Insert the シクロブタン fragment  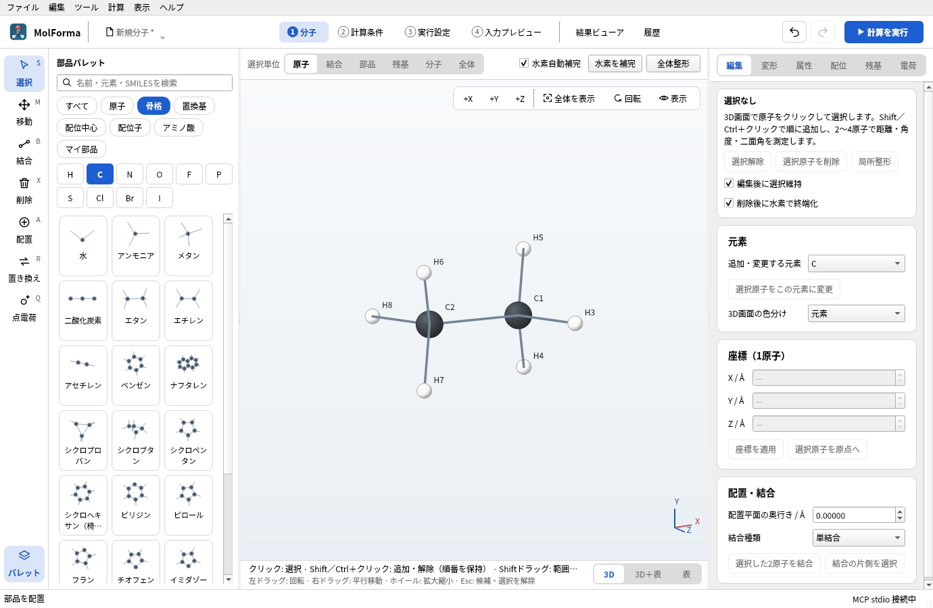coord(136,440)
